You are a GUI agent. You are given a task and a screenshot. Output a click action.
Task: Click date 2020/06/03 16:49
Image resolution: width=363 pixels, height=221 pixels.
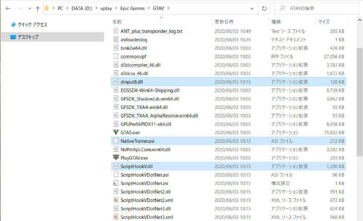coord(233,31)
